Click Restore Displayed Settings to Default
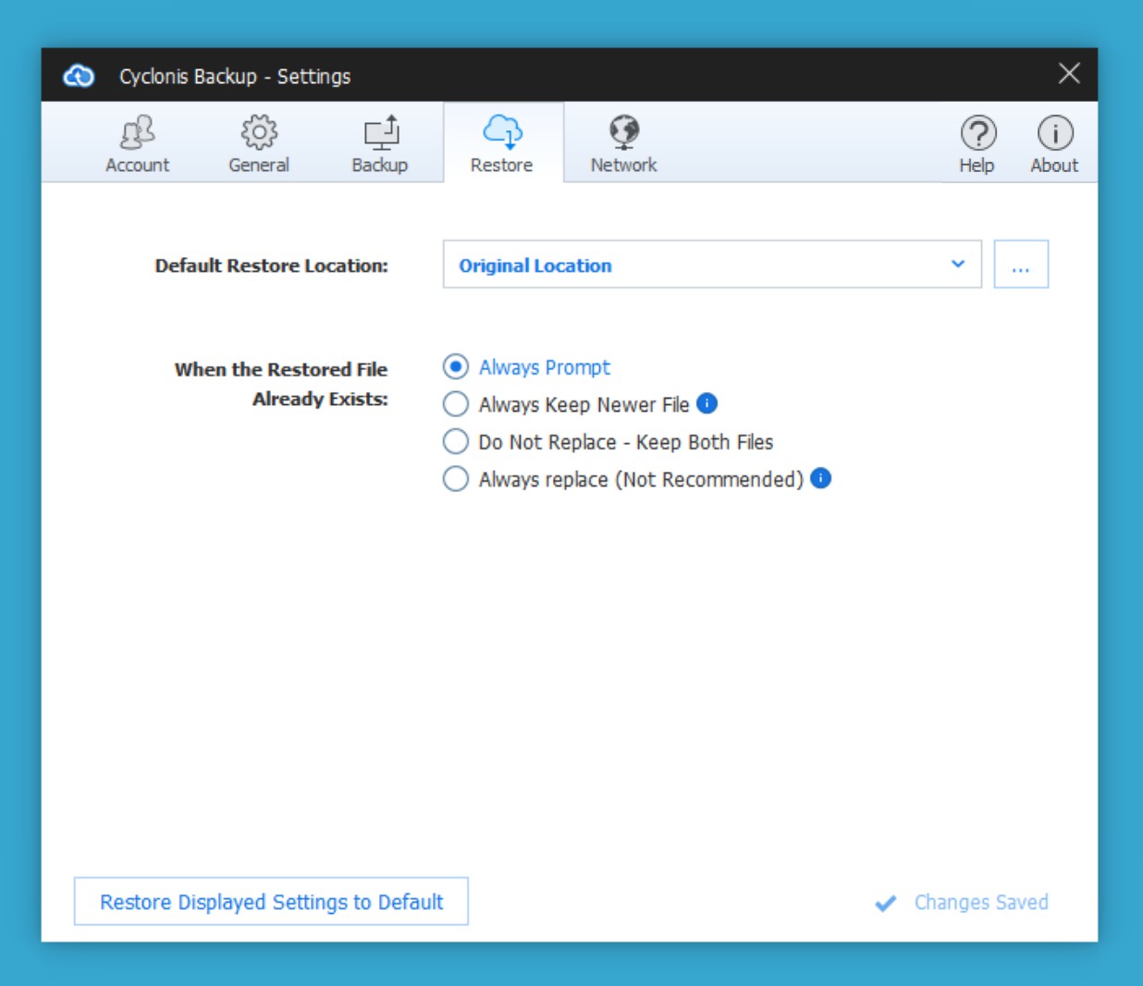 pos(271,902)
